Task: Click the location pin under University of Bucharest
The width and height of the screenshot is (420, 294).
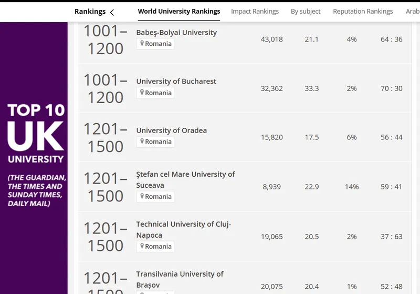Action: tap(141, 93)
